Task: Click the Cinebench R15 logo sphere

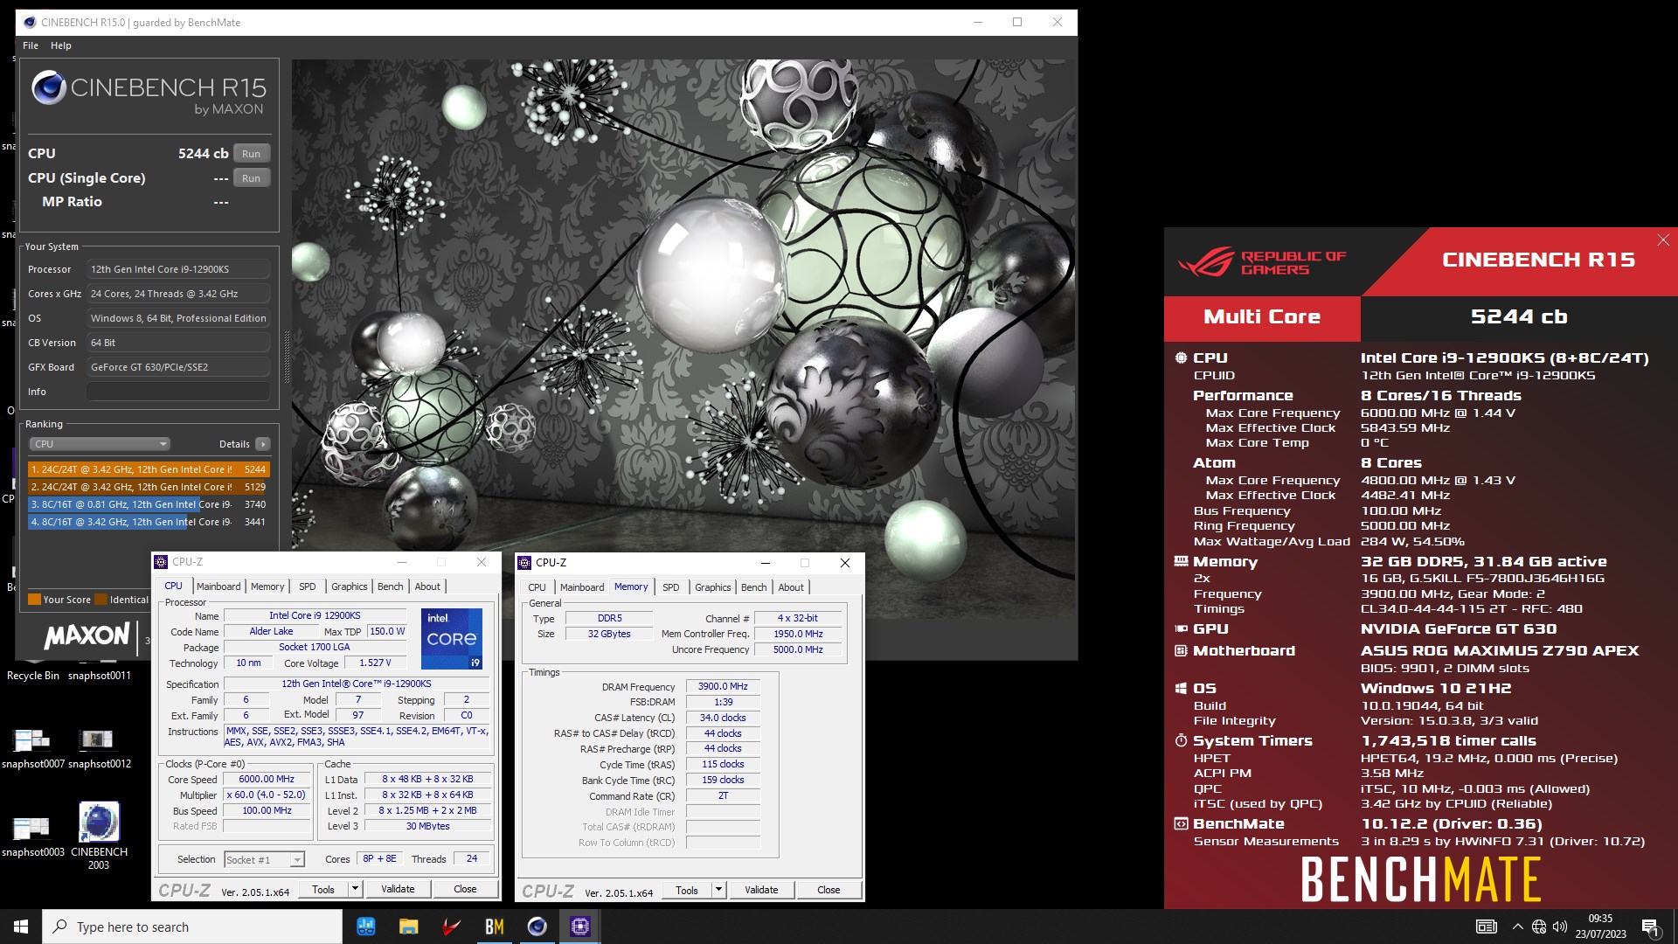Action: 49,87
